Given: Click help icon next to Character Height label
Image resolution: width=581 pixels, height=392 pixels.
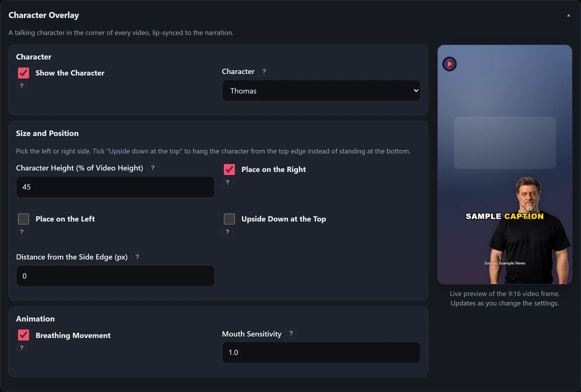Looking at the screenshot, I should [x=153, y=168].
